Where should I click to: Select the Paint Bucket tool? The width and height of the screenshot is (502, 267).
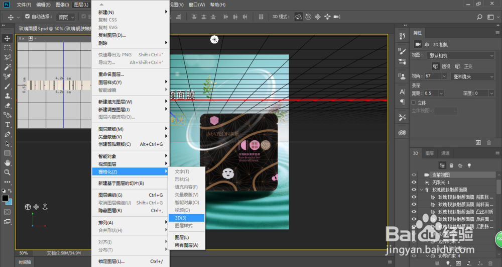[x=7, y=115]
